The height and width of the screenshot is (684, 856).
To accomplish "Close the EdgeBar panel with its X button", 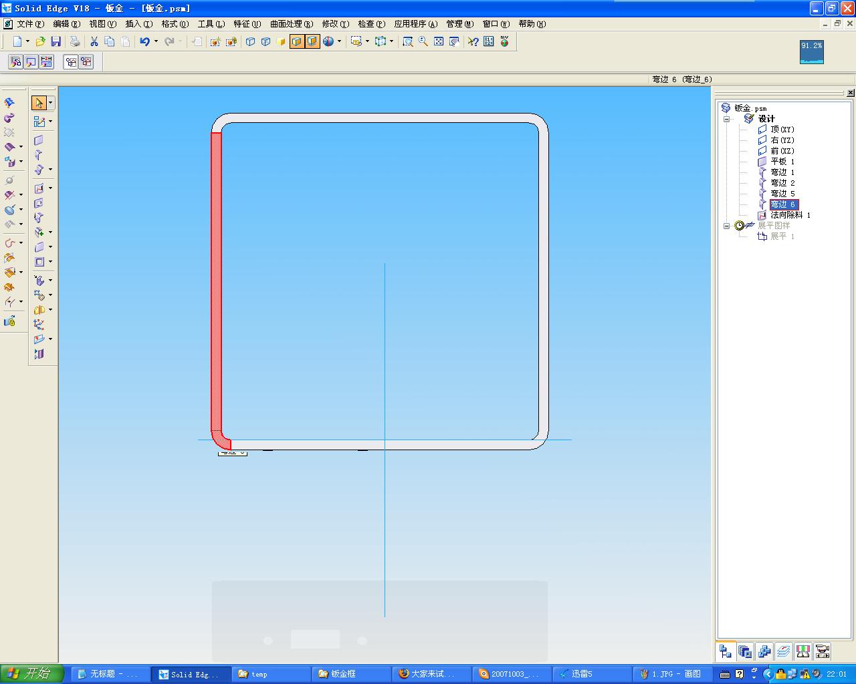I will tap(851, 93).
